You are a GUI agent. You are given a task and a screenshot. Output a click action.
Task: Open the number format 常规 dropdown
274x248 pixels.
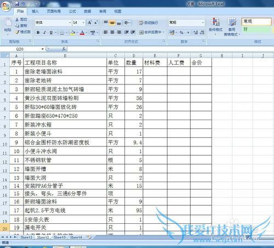coord(203,22)
